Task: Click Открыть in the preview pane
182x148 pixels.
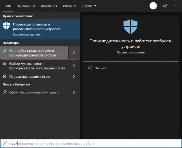Action: pos(100,68)
